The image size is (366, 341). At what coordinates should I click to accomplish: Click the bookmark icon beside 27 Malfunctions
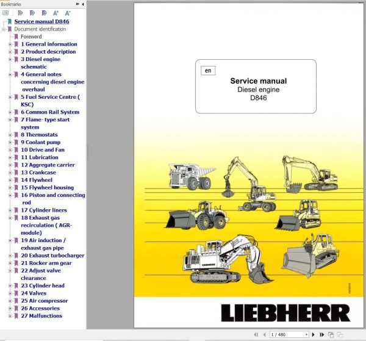(16, 316)
